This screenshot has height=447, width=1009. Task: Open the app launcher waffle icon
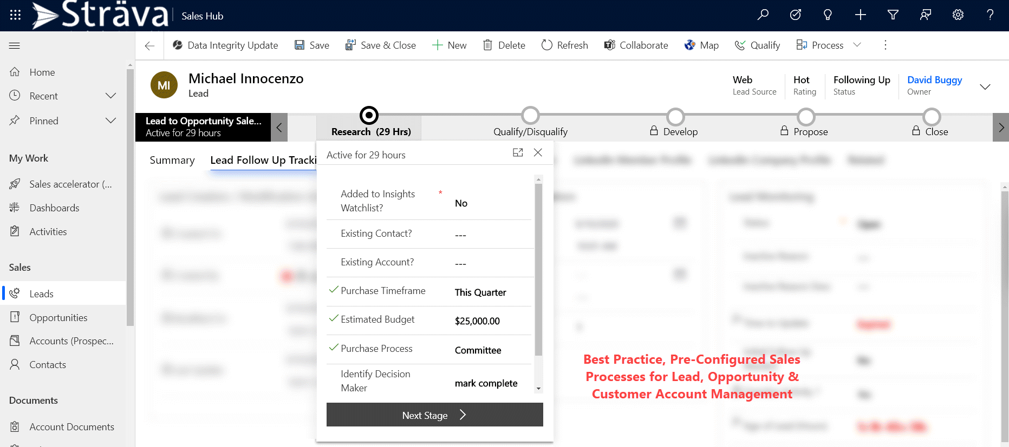click(x=15, y=15)
